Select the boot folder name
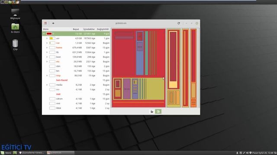Image resolution: width=277 pixels, height=155 pixels. 58,57
